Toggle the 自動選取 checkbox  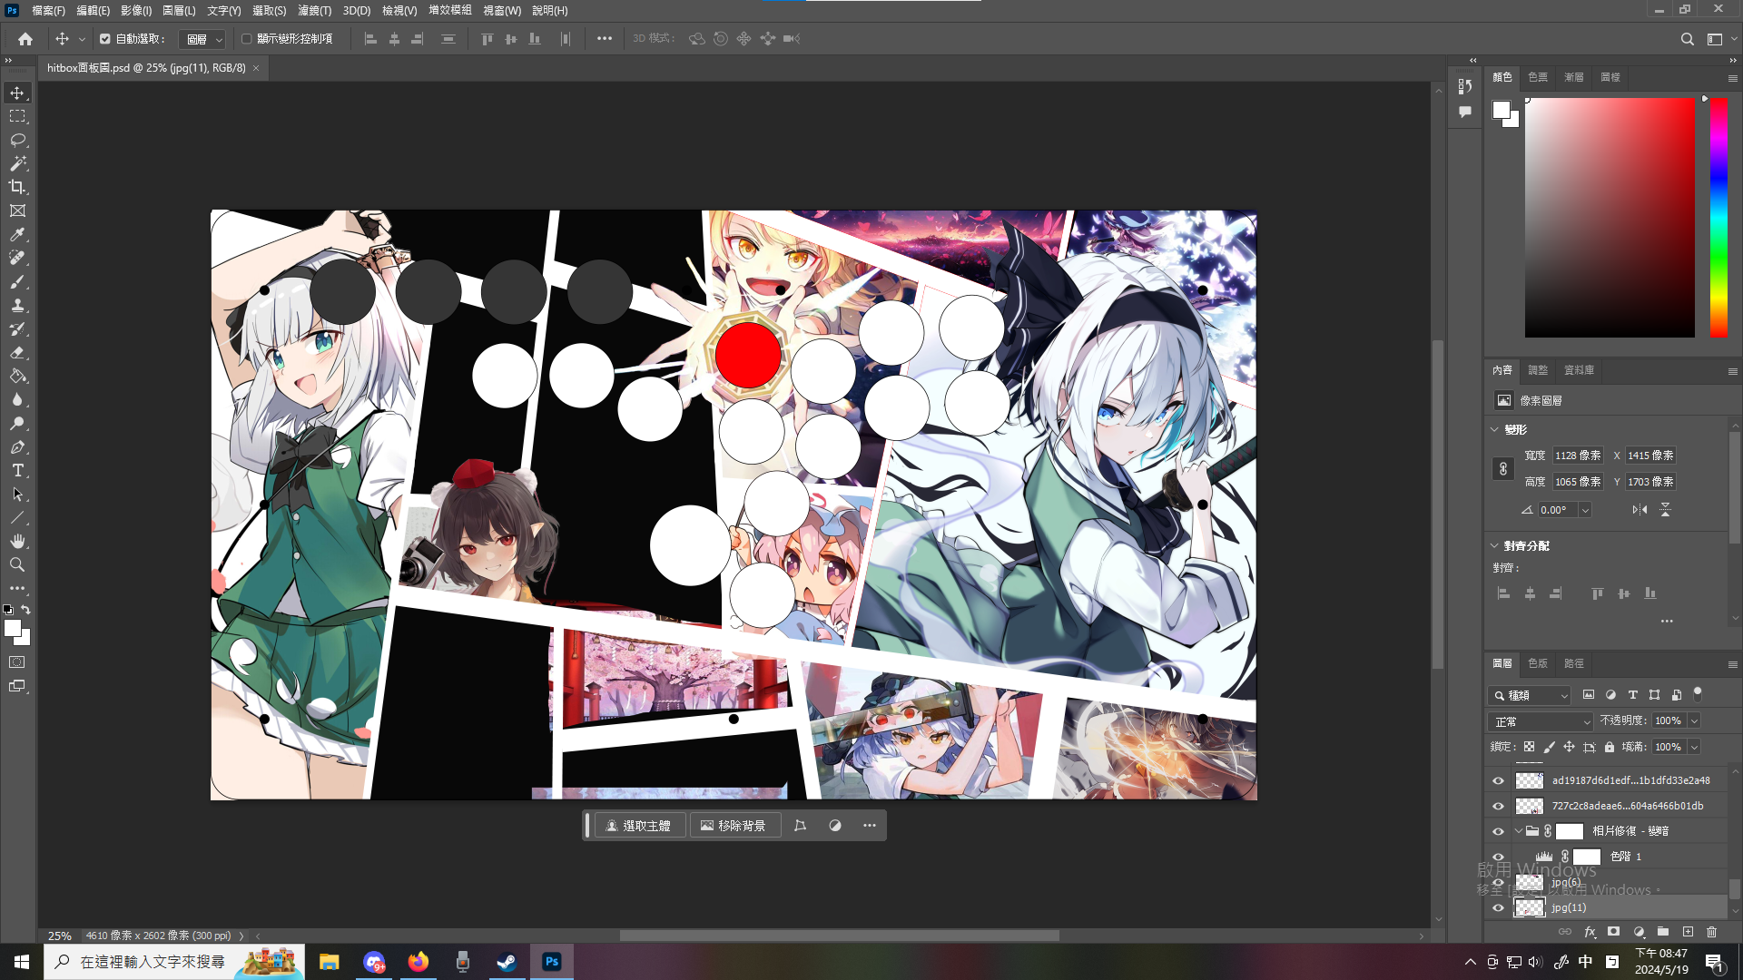point(105,39)
